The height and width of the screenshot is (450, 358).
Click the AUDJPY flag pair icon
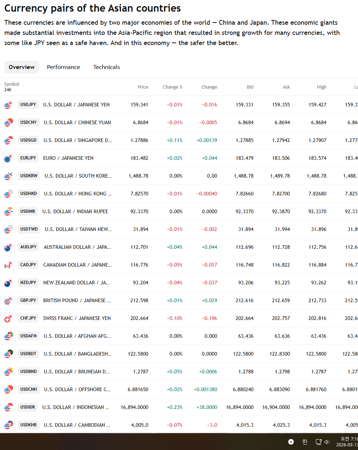click(x=8, y=247)
